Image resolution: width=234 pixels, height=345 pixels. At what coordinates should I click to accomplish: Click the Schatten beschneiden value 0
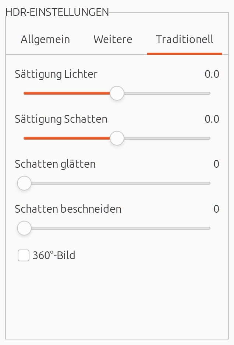pos(216,209)
